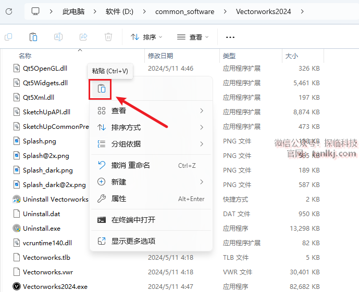The image size is (359, 292).
Task: Click the delete trash icon in the toolbar
Action: click(108, 37)
